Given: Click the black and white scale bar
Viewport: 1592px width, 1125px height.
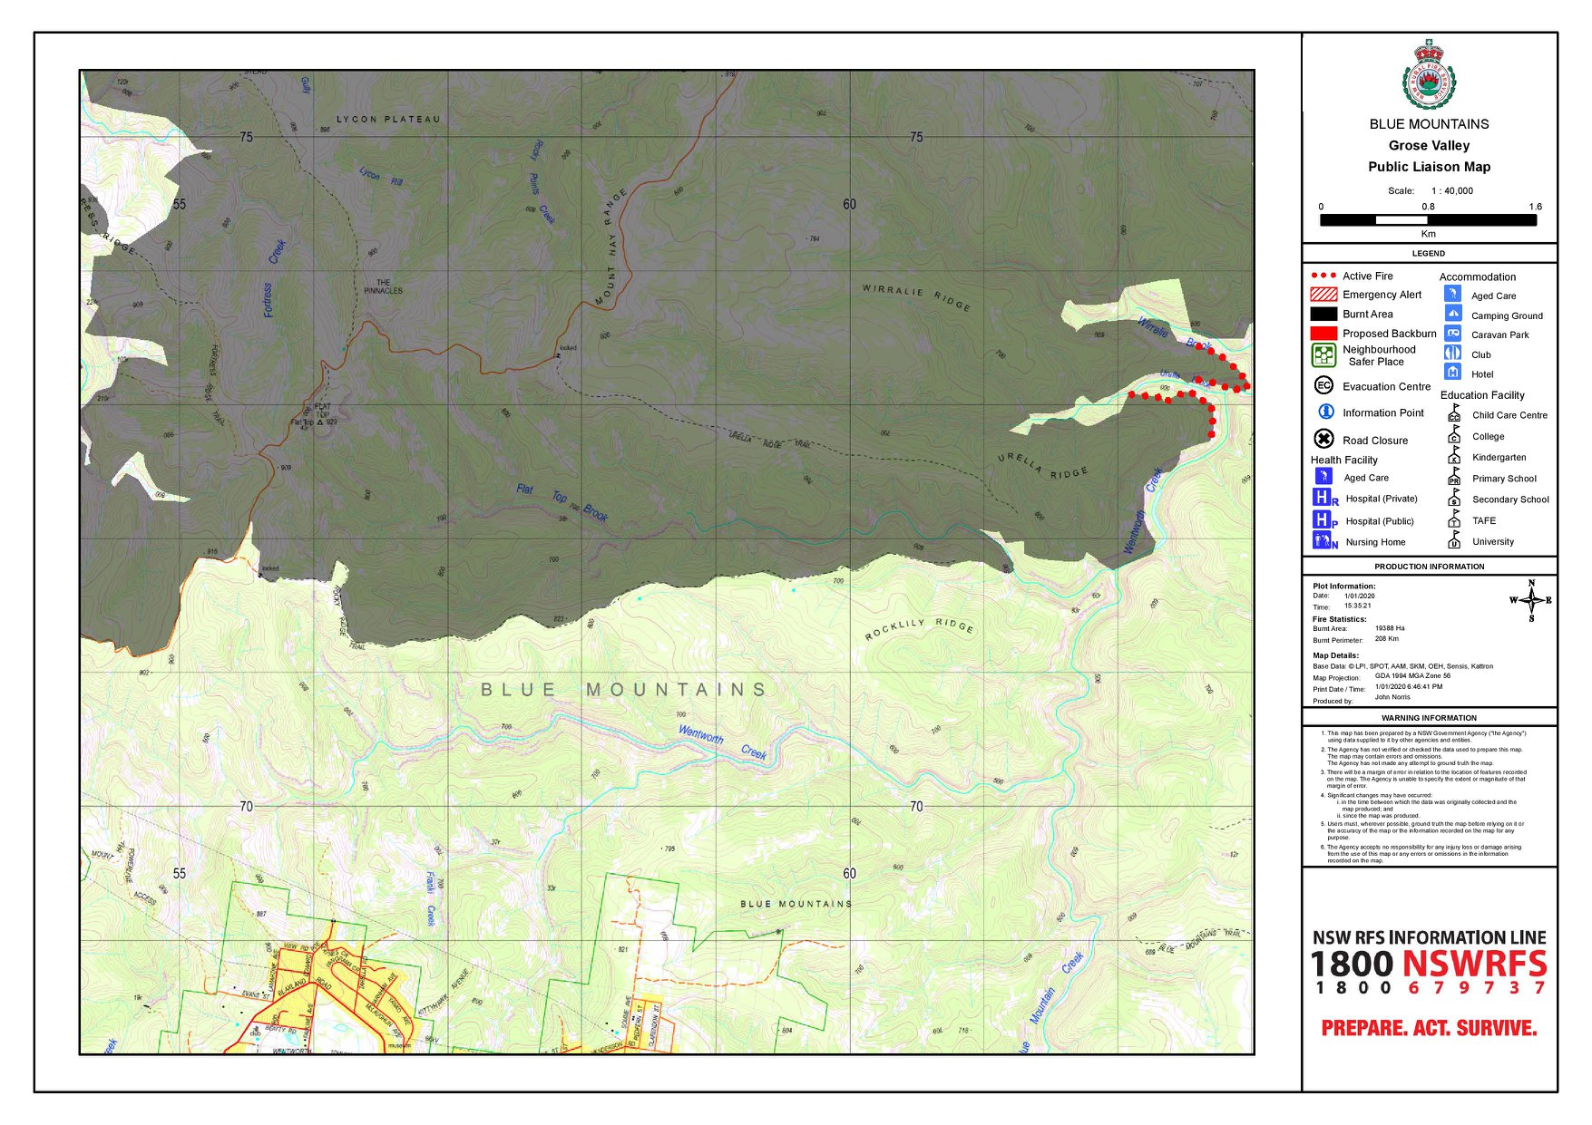Looking at the screenshot, I should pos(1428,219).
